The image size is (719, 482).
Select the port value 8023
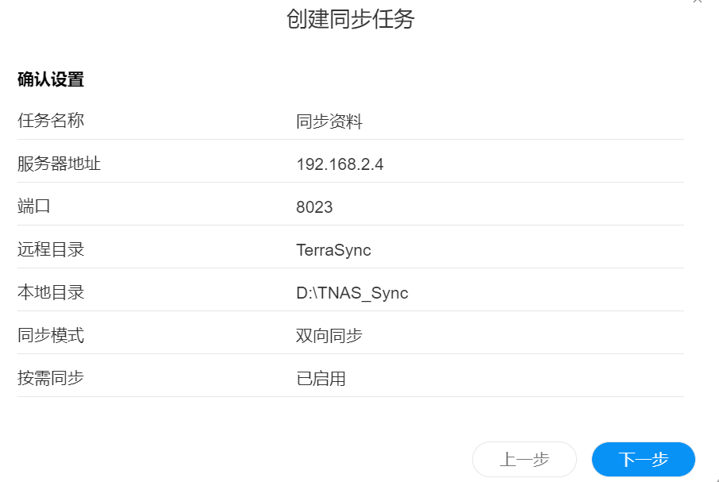[314, 207]
